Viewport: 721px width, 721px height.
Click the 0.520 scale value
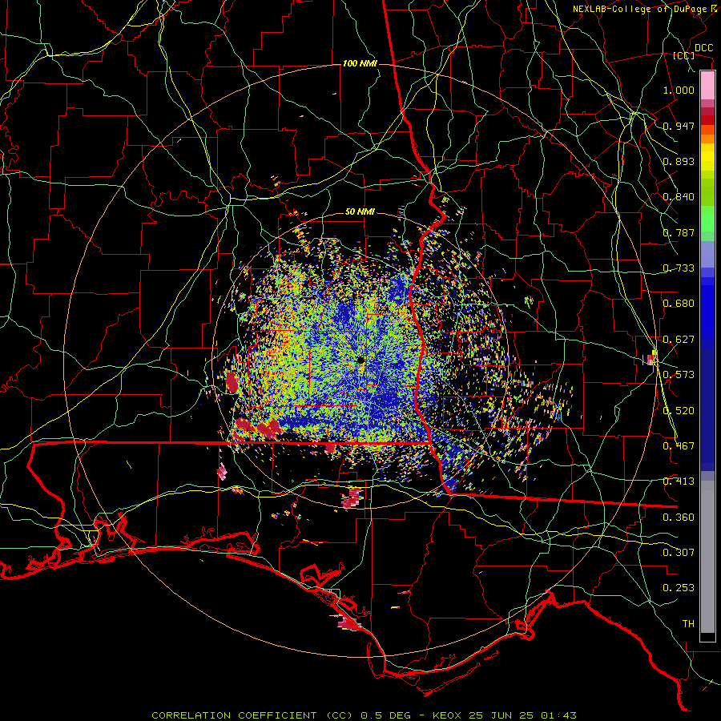pos(679,411)
